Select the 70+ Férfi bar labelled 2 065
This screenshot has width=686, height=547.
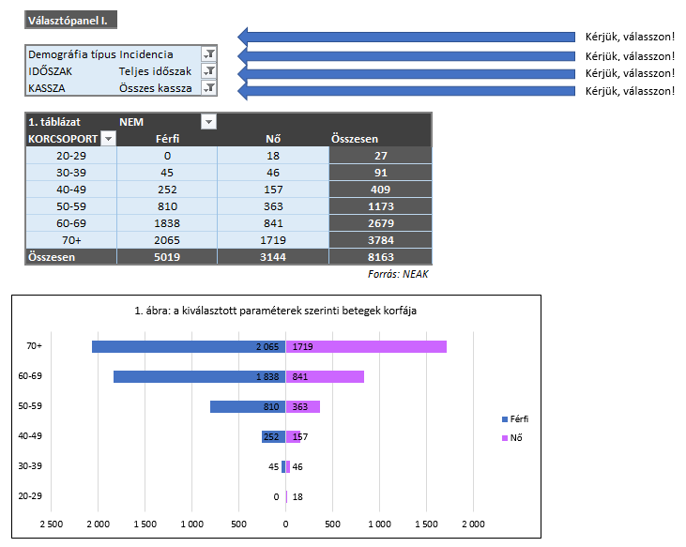[188, 346]
